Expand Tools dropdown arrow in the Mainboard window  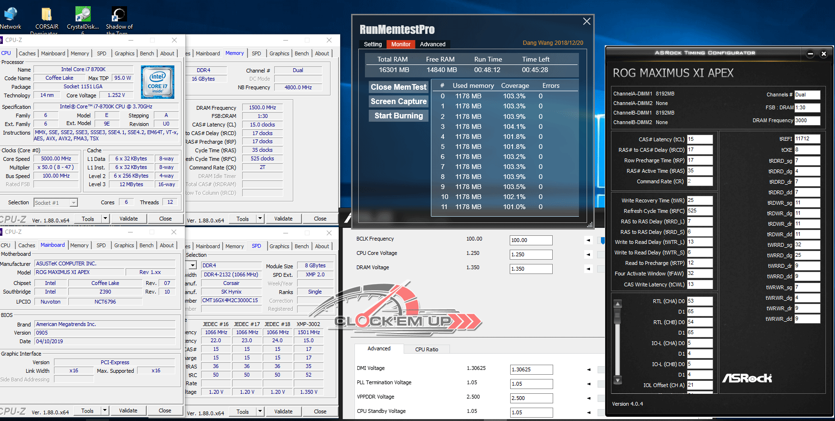click(105, 410)
